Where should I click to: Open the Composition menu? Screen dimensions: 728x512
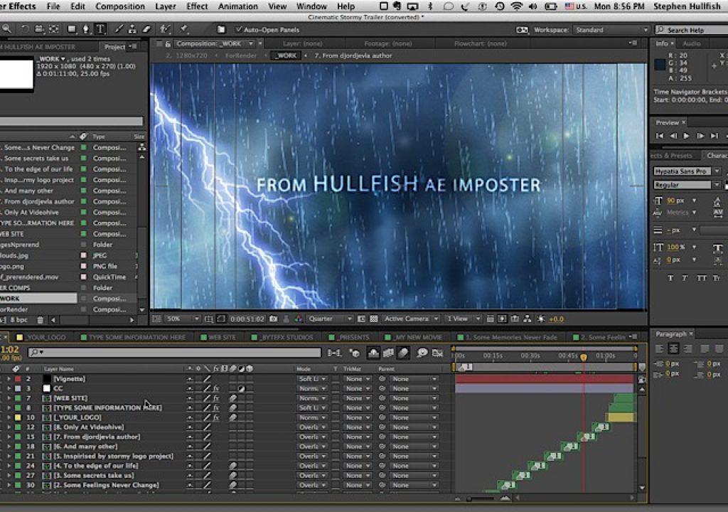(119, 6)
